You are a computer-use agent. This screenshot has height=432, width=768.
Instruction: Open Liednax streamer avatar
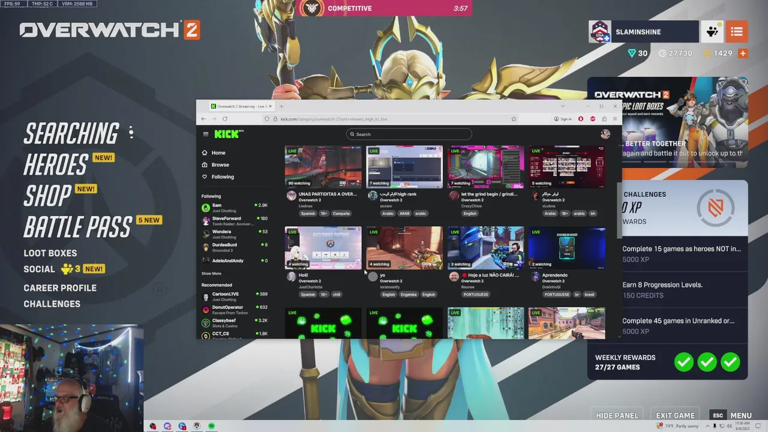click(x=291, y=196)
